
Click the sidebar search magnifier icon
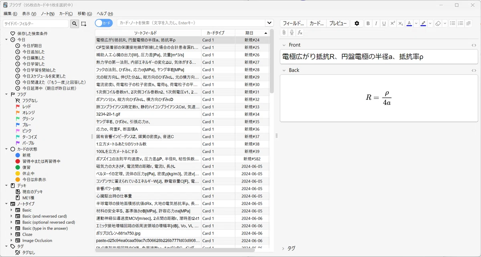click(75, 24)
